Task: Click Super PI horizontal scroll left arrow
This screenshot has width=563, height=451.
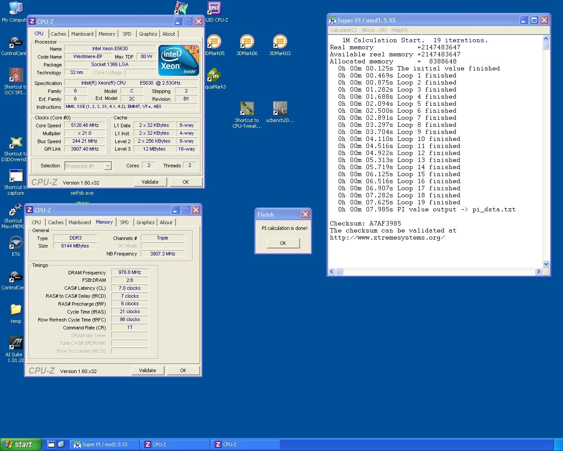Action: (332, 272)
